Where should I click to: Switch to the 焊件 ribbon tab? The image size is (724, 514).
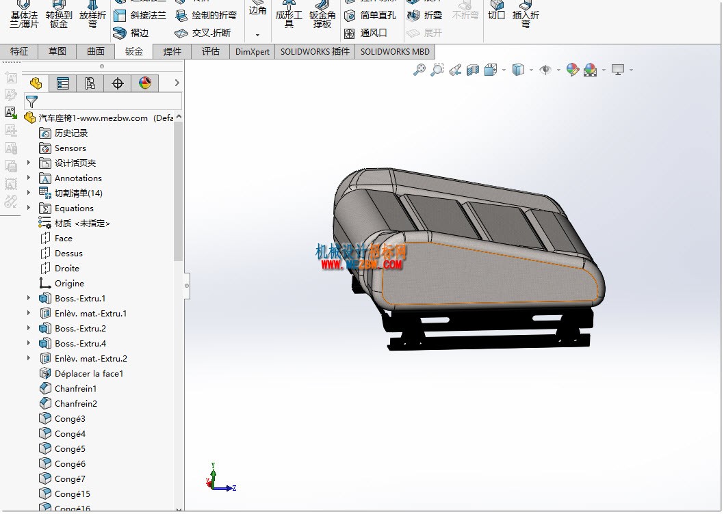tap(172, 52)
